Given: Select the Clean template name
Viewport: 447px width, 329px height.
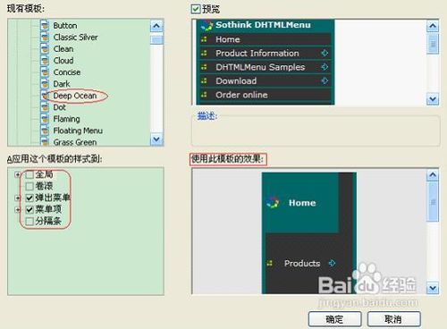Looking at the screenshot, I should [63, 49].
